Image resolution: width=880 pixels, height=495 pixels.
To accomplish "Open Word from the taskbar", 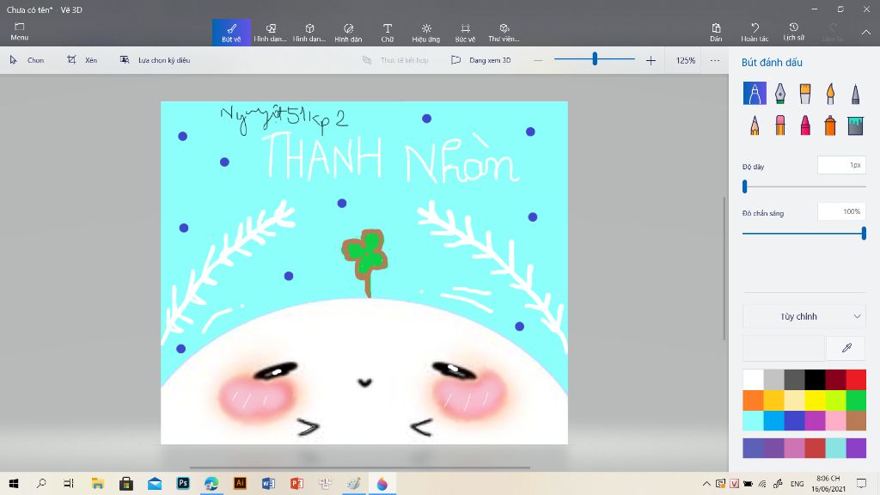I will pos(268,483).
